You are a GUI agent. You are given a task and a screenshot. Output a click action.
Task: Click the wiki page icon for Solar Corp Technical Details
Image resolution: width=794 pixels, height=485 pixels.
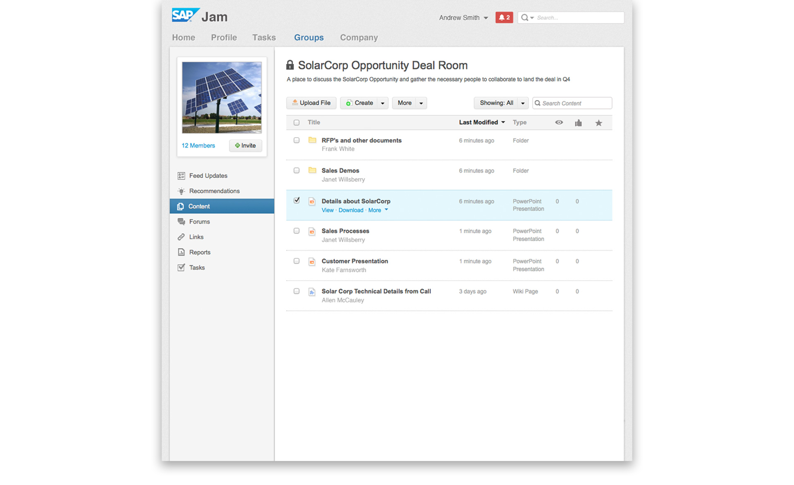312,292
